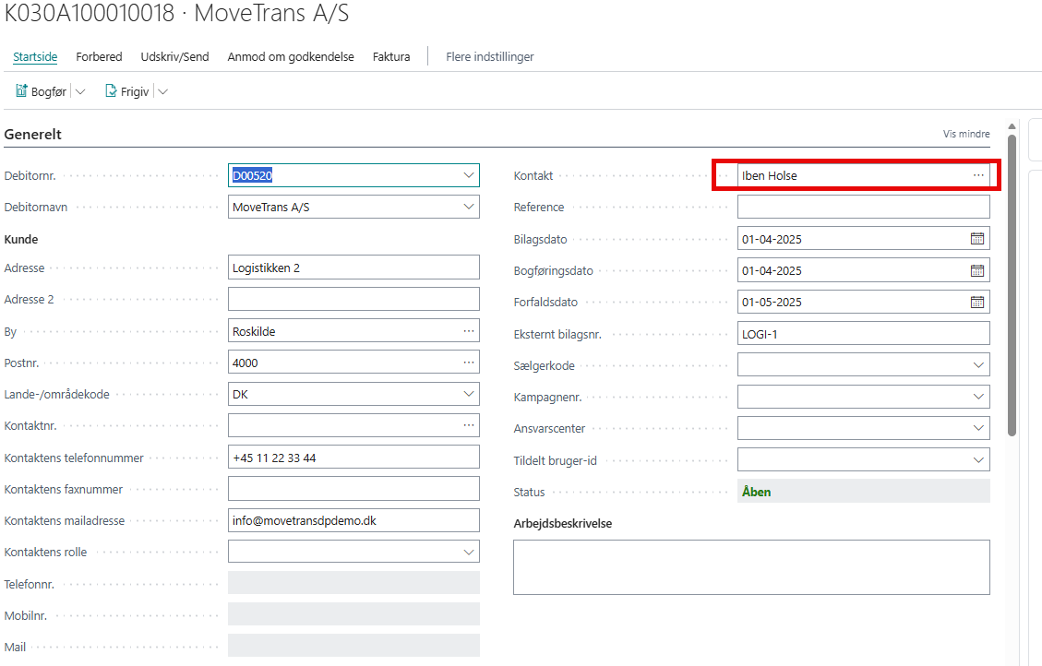Open calendar picker for Bilagsdato
Image resolution: width=1042 pixels, height=666 pixels.
click(977, 239)
